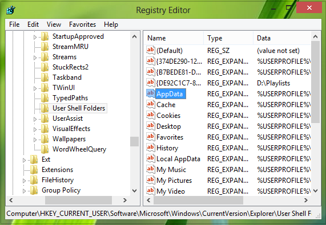Click the WordWheelQuery folder icon

(45, 149)
